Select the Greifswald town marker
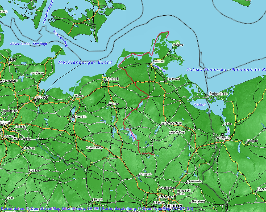The height and width of the screenshot is (212, 266). pyautogui.click(x=166, y=79)
